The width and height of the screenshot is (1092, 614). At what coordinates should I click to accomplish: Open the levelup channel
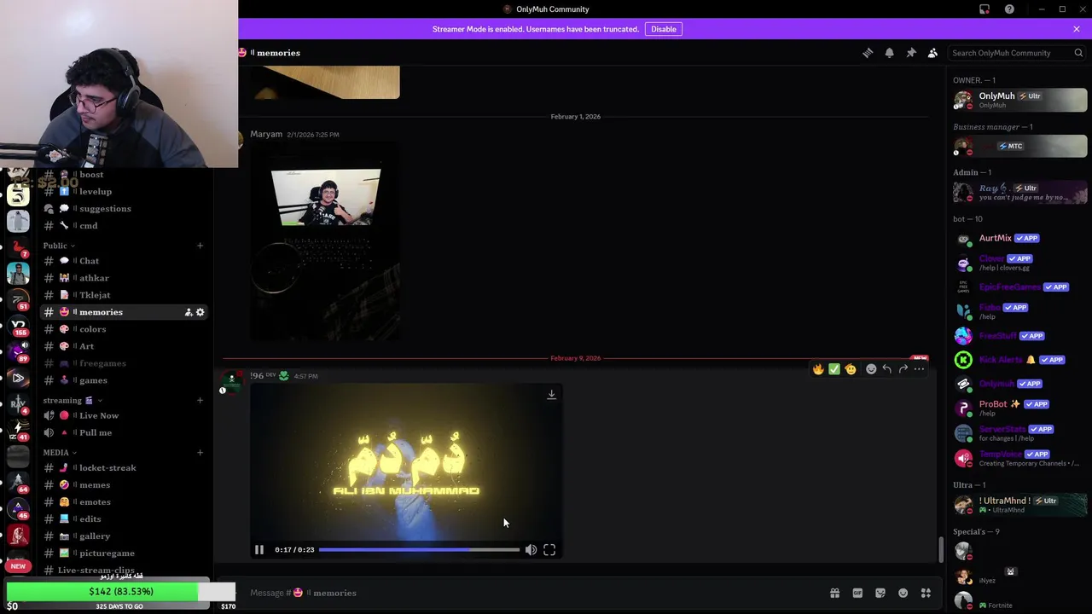tap(124, 192)
